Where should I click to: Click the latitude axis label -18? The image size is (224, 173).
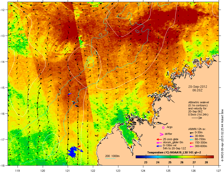(x=3, y=165)
